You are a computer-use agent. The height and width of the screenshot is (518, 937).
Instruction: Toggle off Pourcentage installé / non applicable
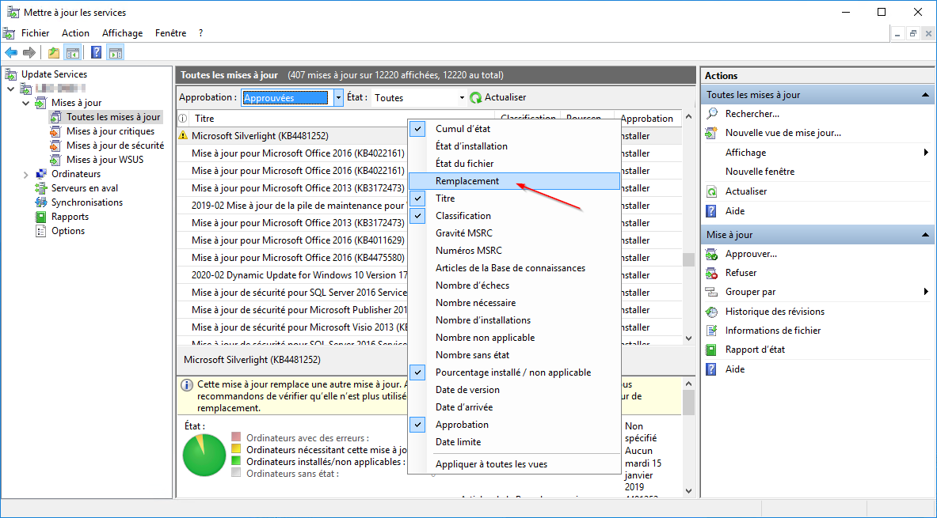click(x=512, y=372)
